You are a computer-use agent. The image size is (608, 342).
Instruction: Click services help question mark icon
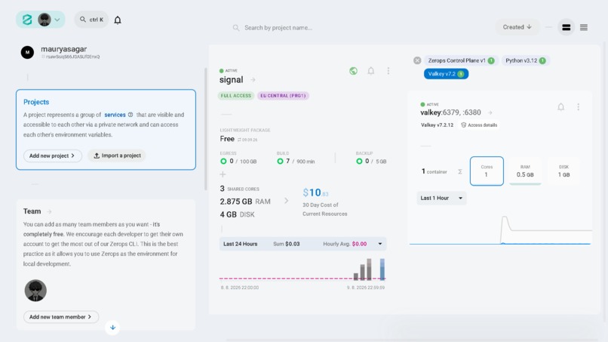tap(131, 115)
